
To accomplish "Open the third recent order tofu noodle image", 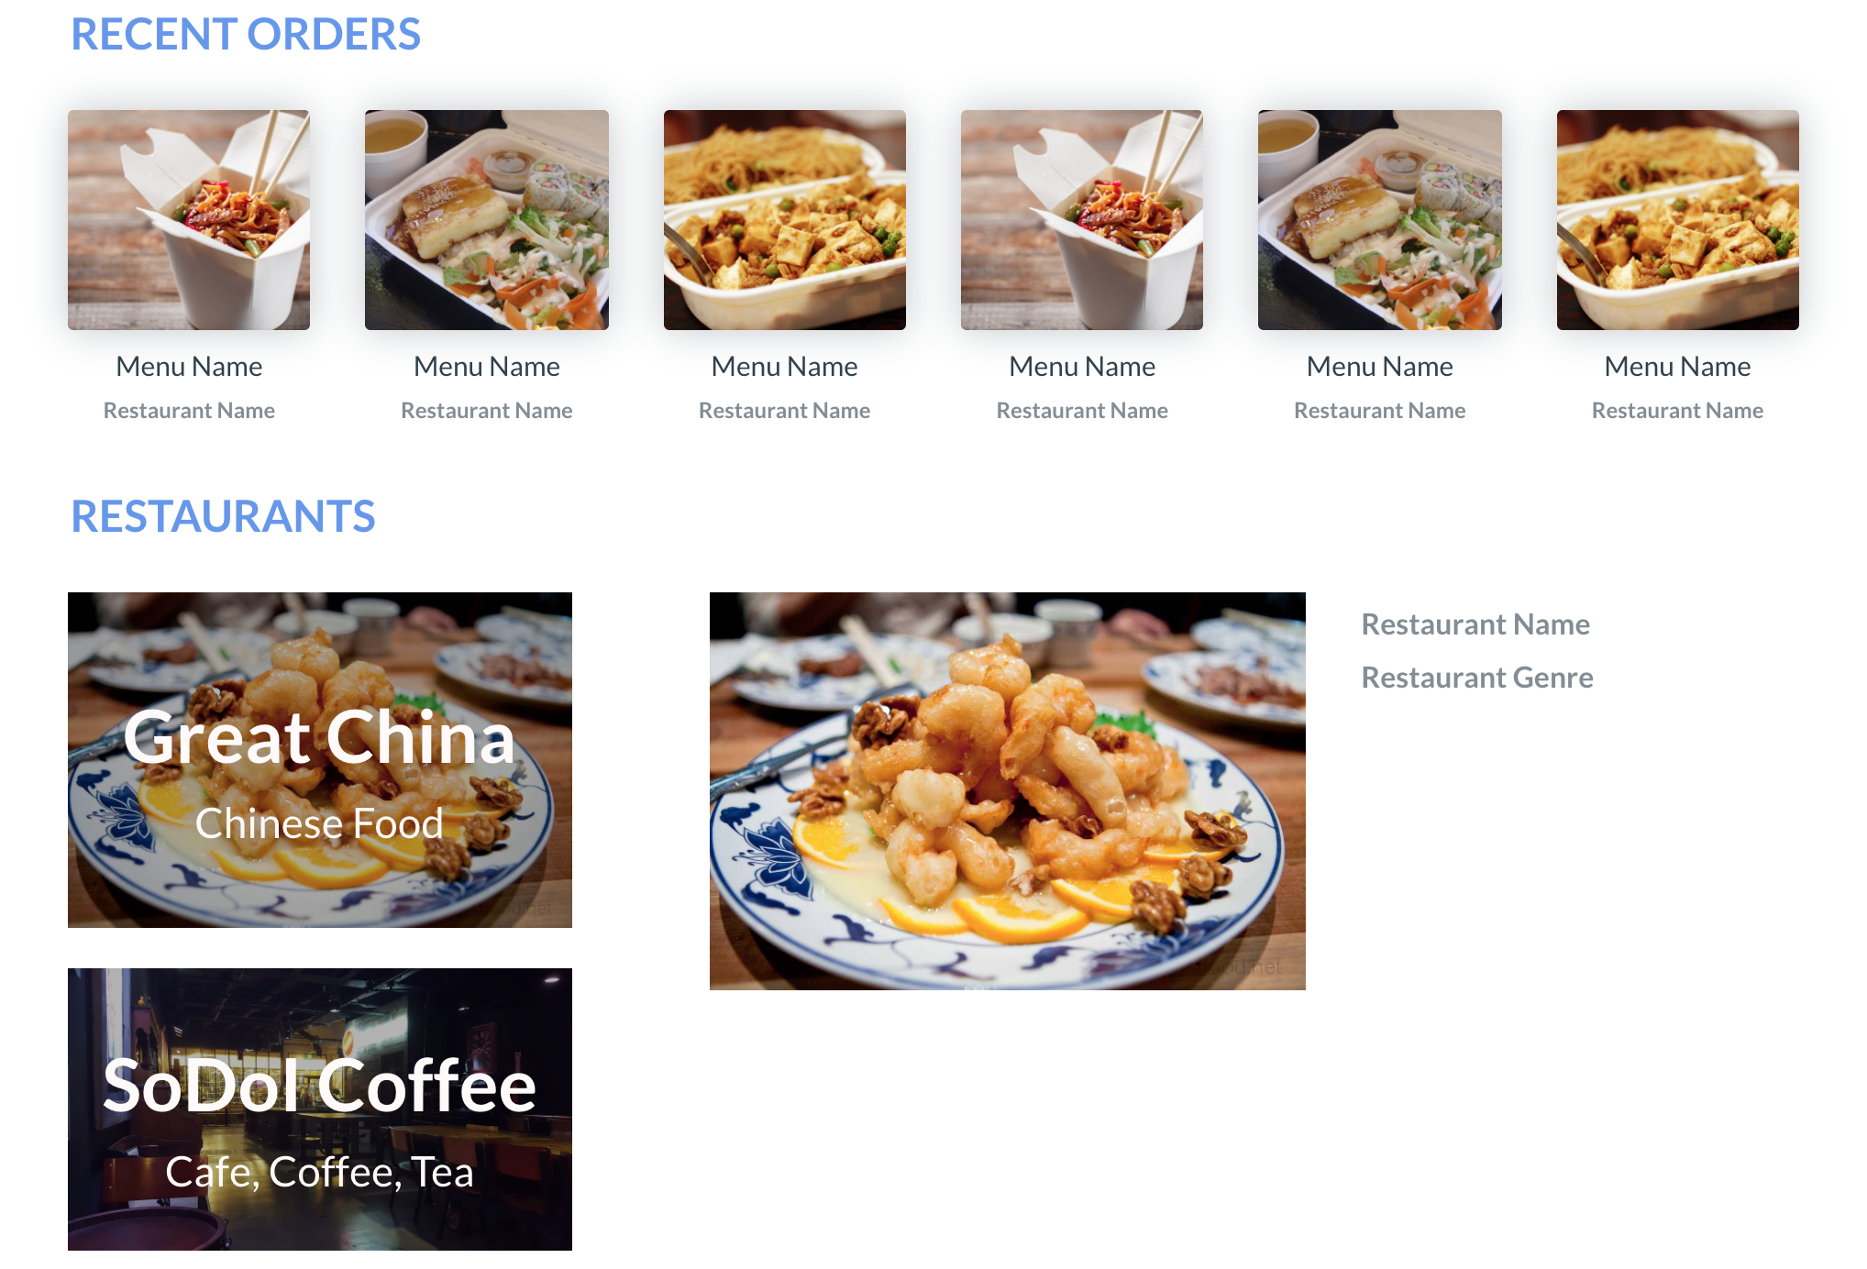I will click(785, 220).
